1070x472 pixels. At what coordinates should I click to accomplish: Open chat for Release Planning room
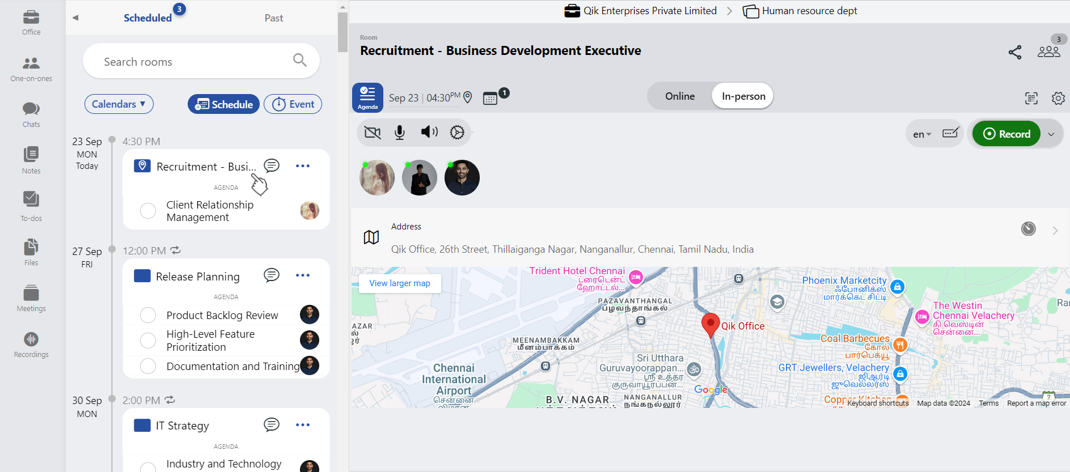click(x=272, y=275)
